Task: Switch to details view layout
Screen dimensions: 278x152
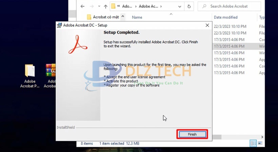Action: tap(253, 144)
